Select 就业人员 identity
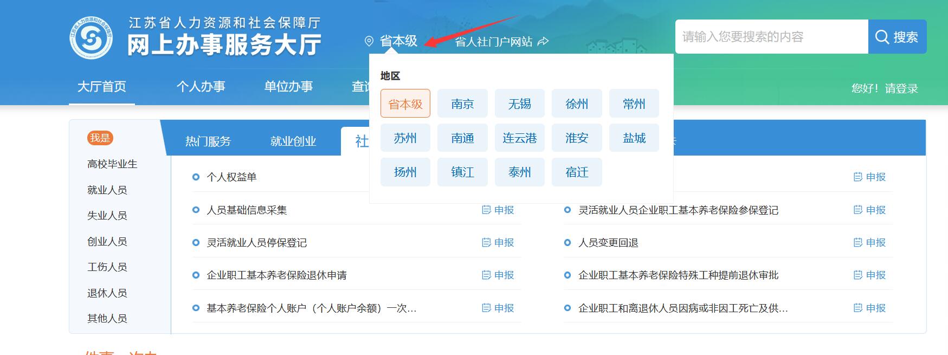948x355 pixels. click(x=107, y=190)
